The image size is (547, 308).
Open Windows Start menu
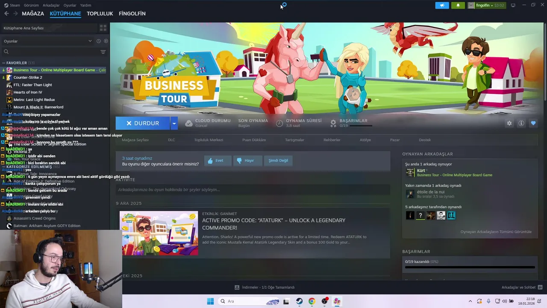pyautogui.click(x=210, y=301)
